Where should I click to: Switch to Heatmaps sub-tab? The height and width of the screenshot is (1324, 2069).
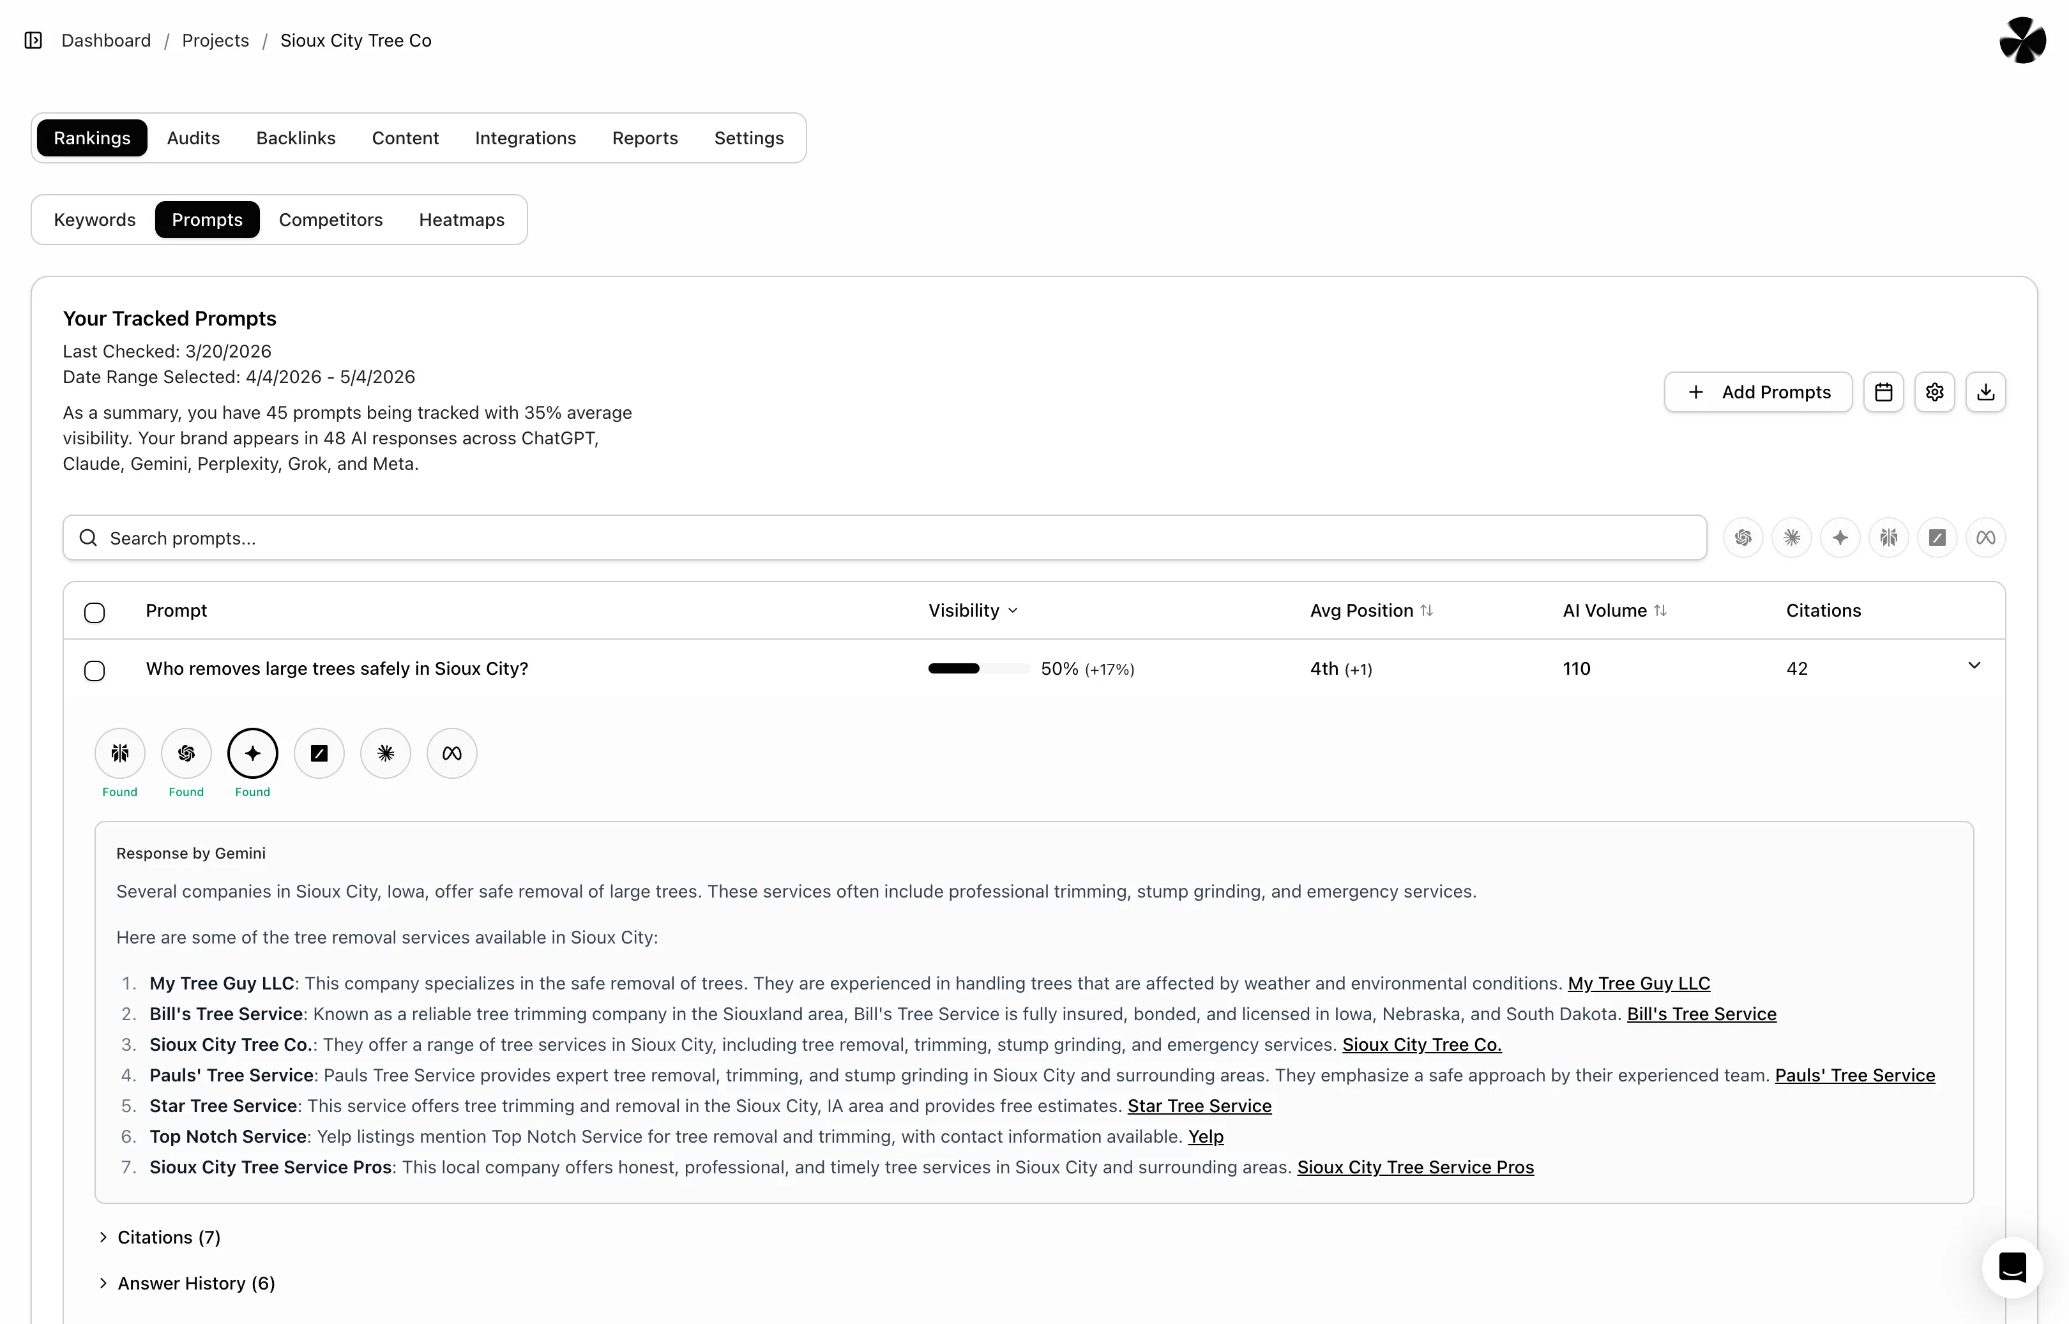click(462, 220)
